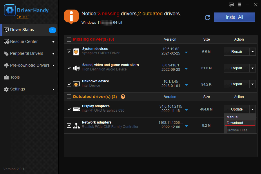This screenshot has height=174, width=261.
Task: Click the Display adapters card icon
Action: [x=76, y=109]
